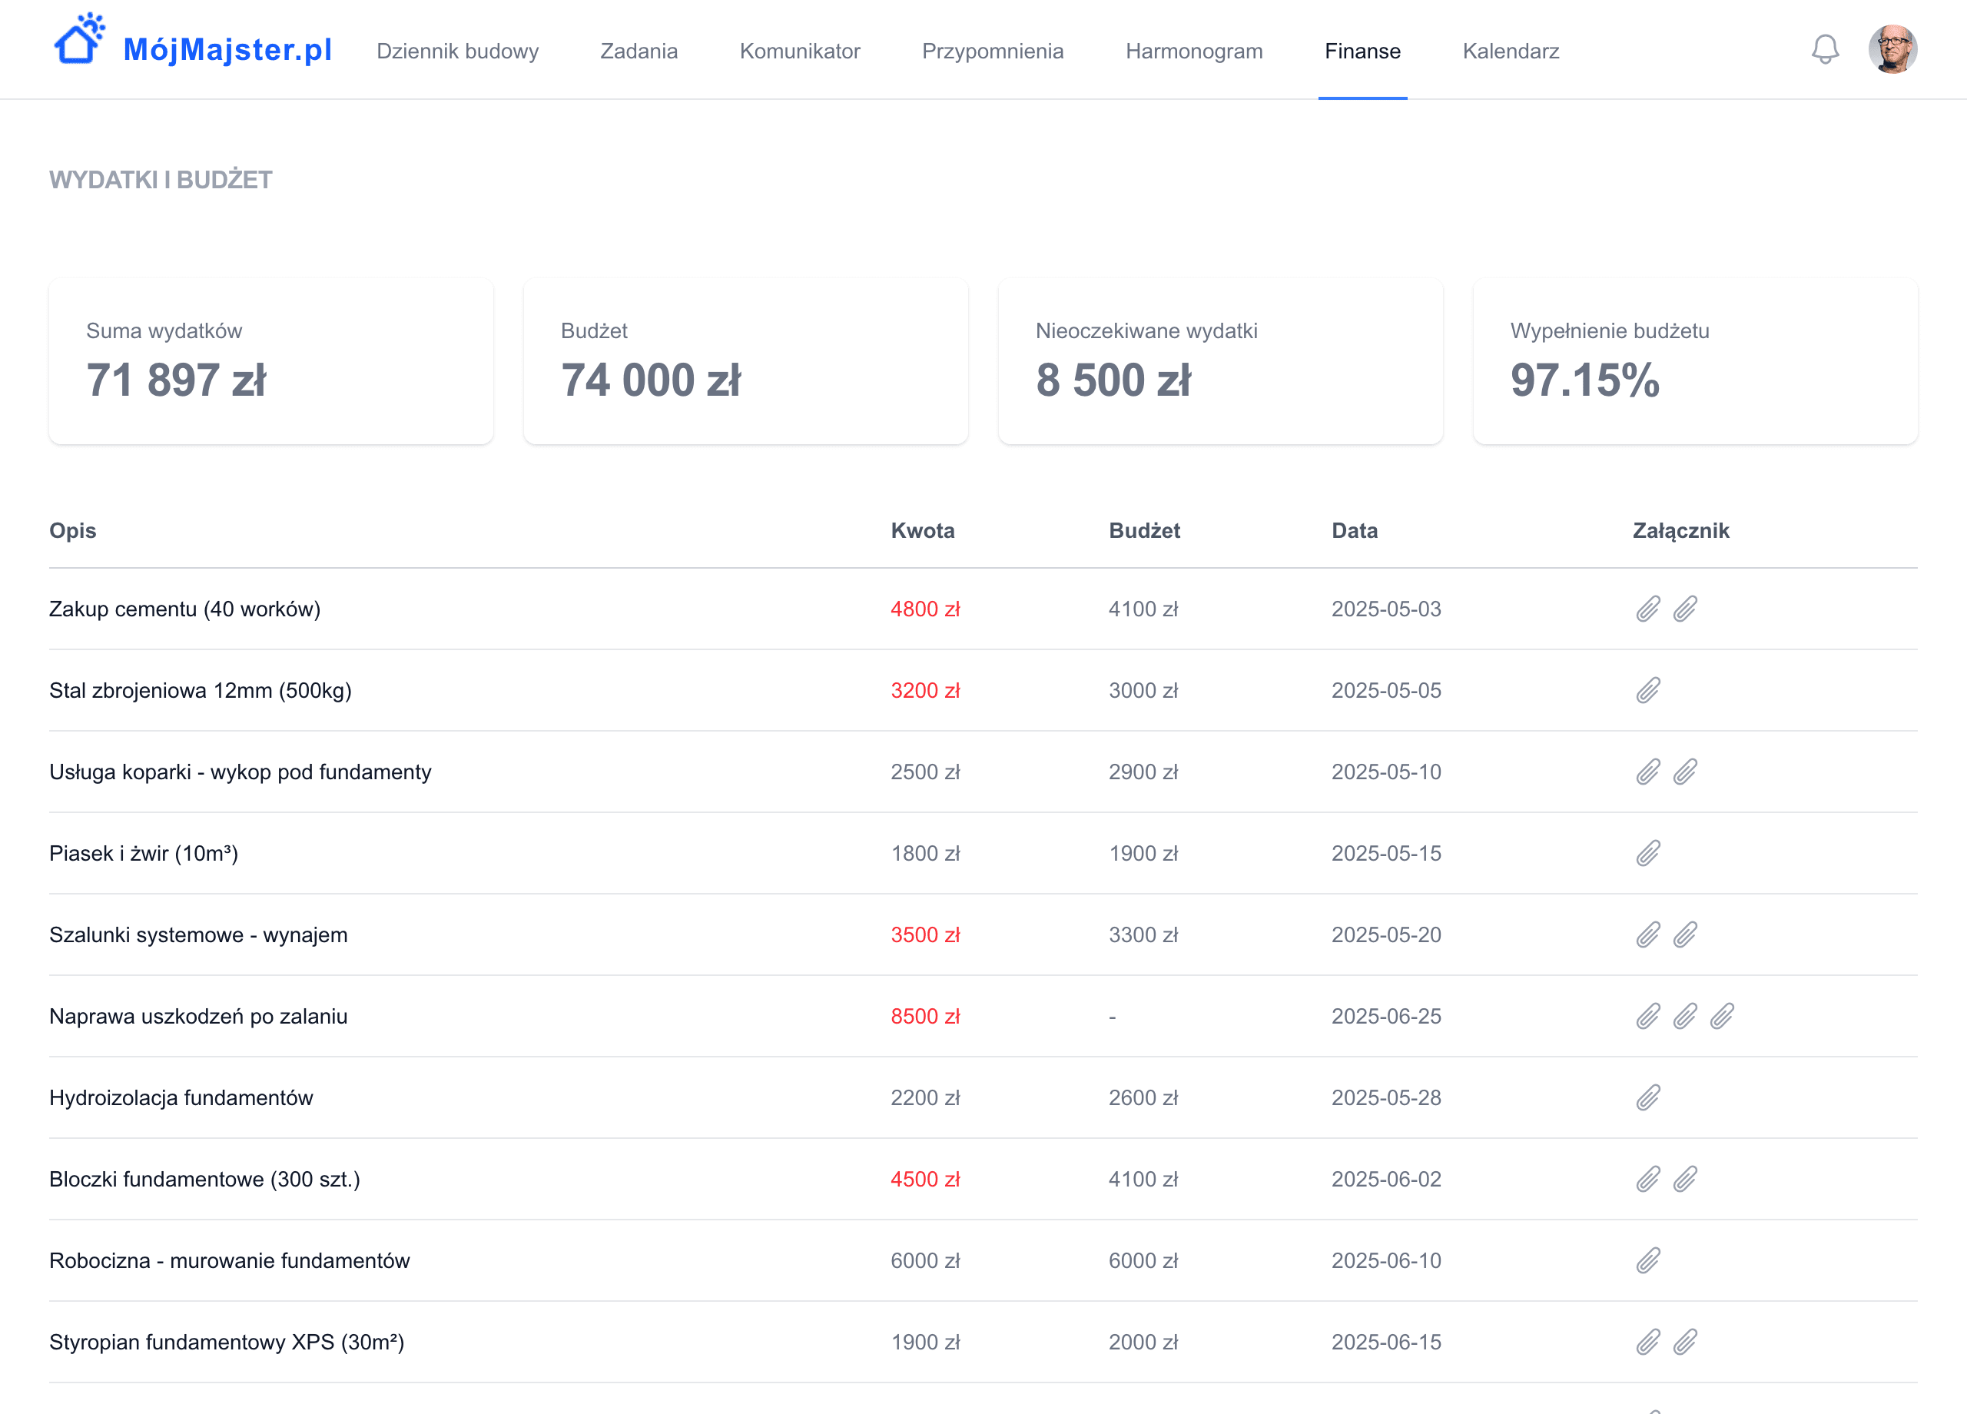This screenshot has height=1414, width=1967.
Task: Open attachment for Hydroizolacja fundamentów
Action: point(1648,1097)
